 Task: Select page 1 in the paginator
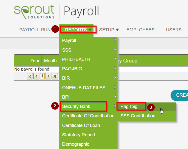pyautogui.click(x=42, y=76)
